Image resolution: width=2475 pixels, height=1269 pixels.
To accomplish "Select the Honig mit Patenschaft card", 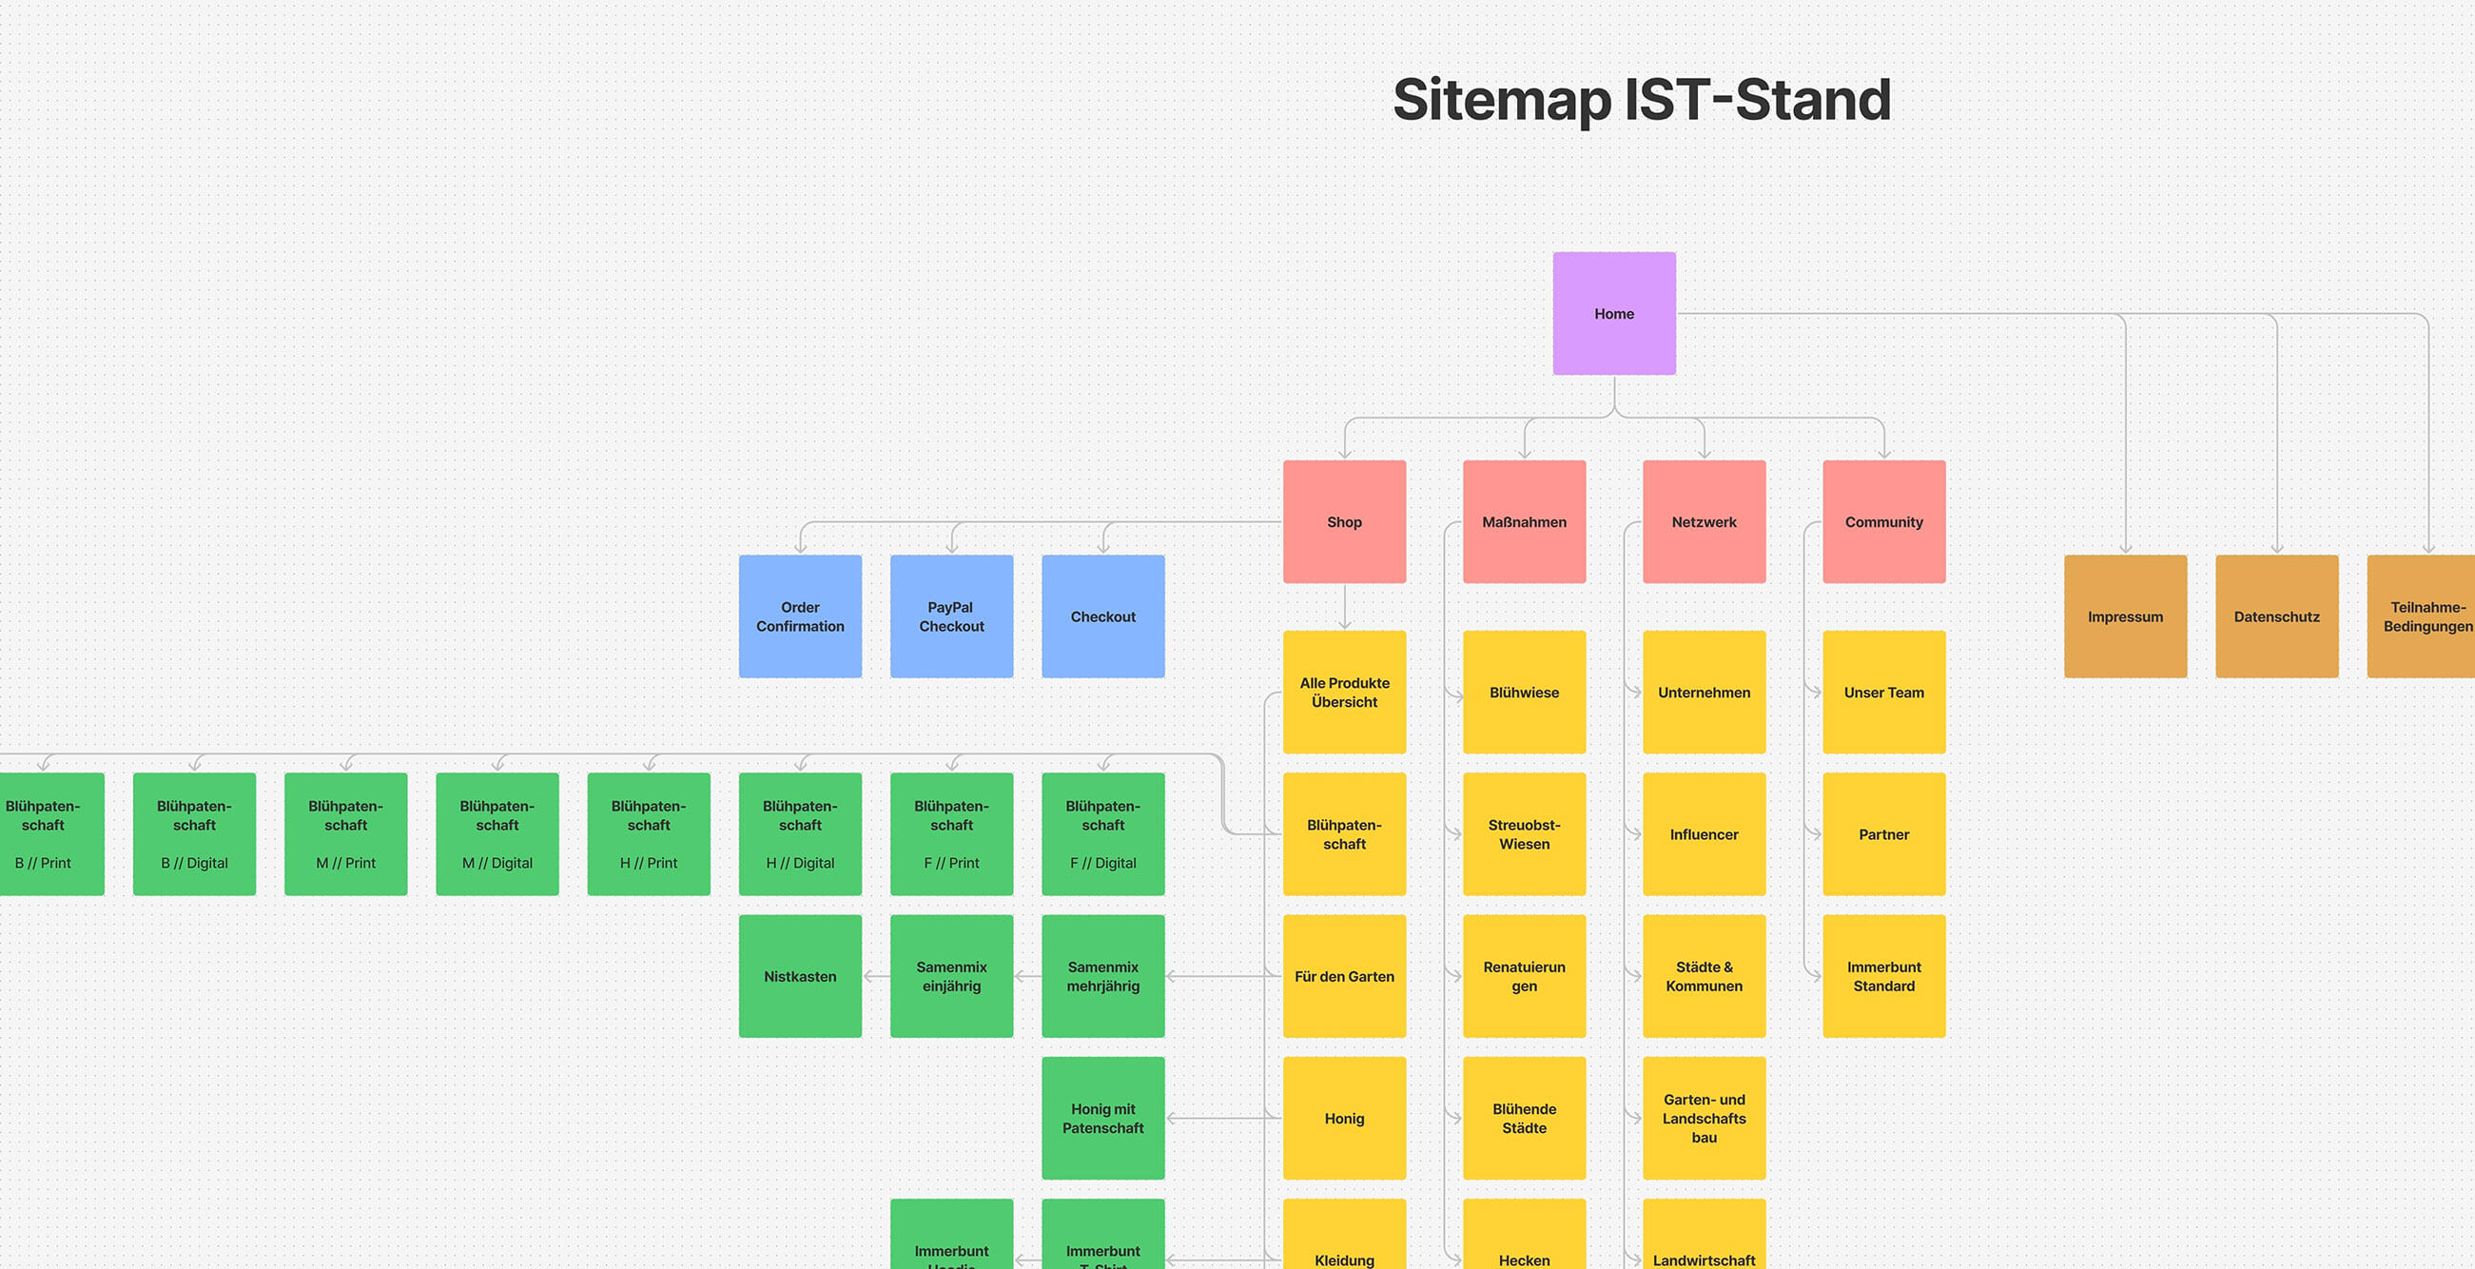I will [1103, 1118].
